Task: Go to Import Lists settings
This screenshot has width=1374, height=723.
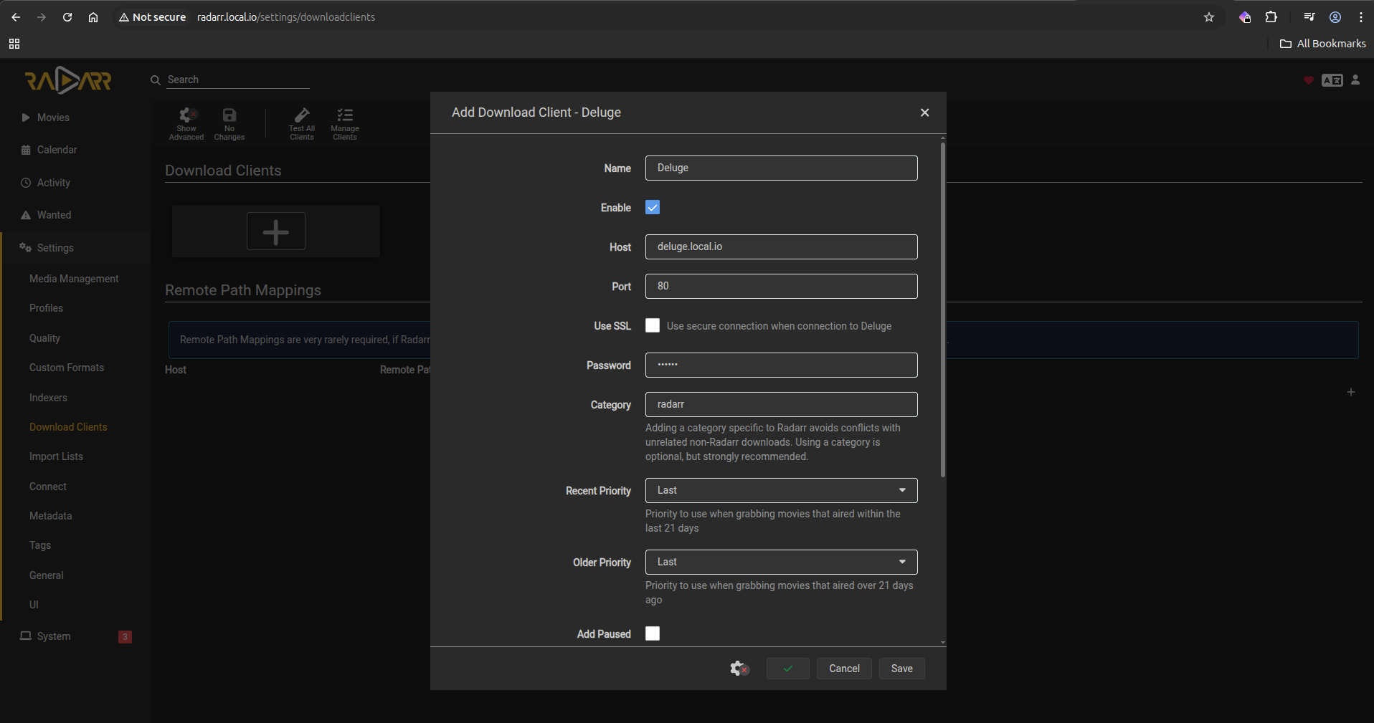Action: click(56, 456)
